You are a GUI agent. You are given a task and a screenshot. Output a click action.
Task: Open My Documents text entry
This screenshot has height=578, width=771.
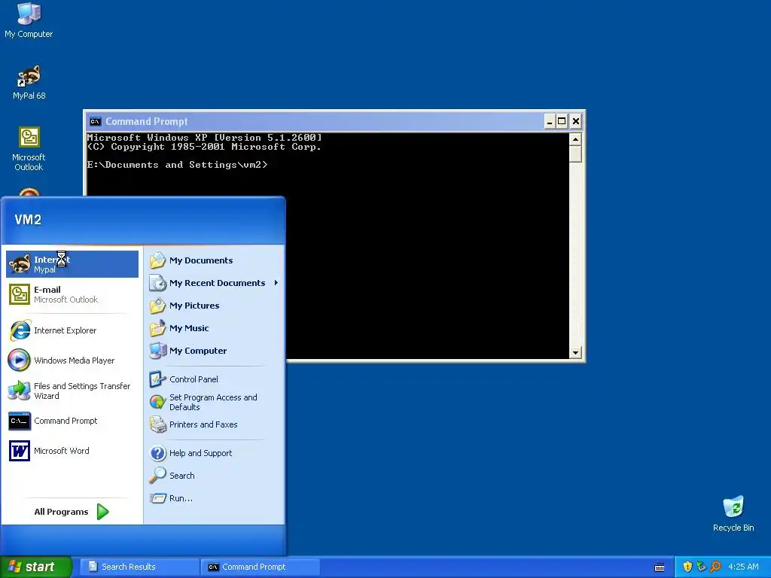(201, 260)
